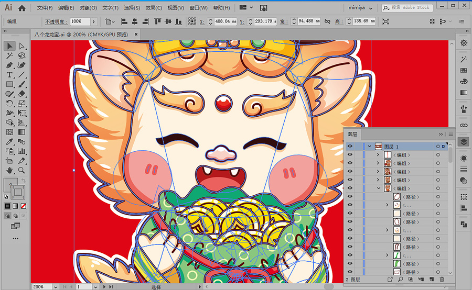Hide the 图层 1 layer via eye icon
Viewport: 472px width, 290px height.
coord(350,147)
